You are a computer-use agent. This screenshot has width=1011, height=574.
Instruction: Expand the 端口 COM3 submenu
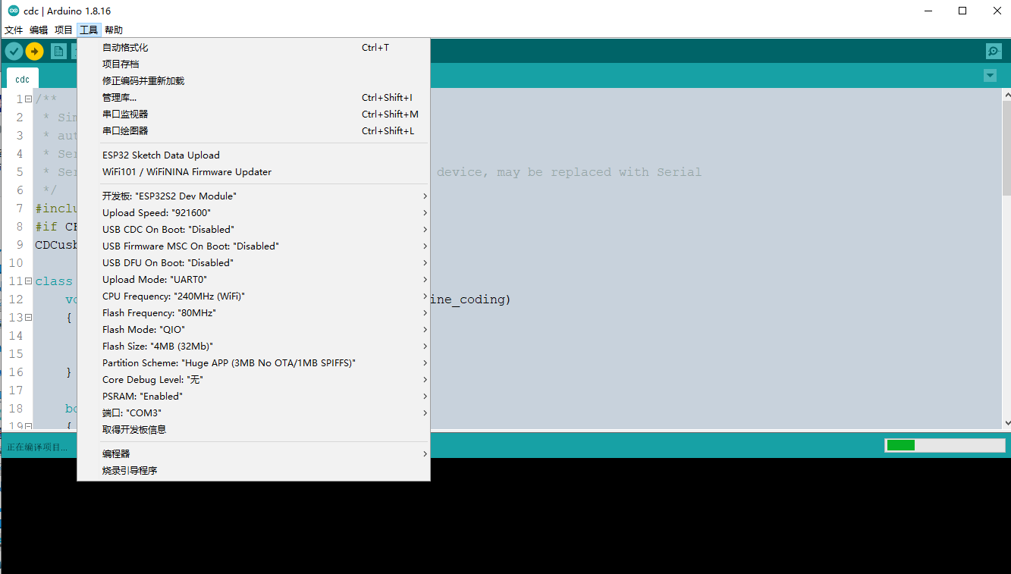coord(253,413)
